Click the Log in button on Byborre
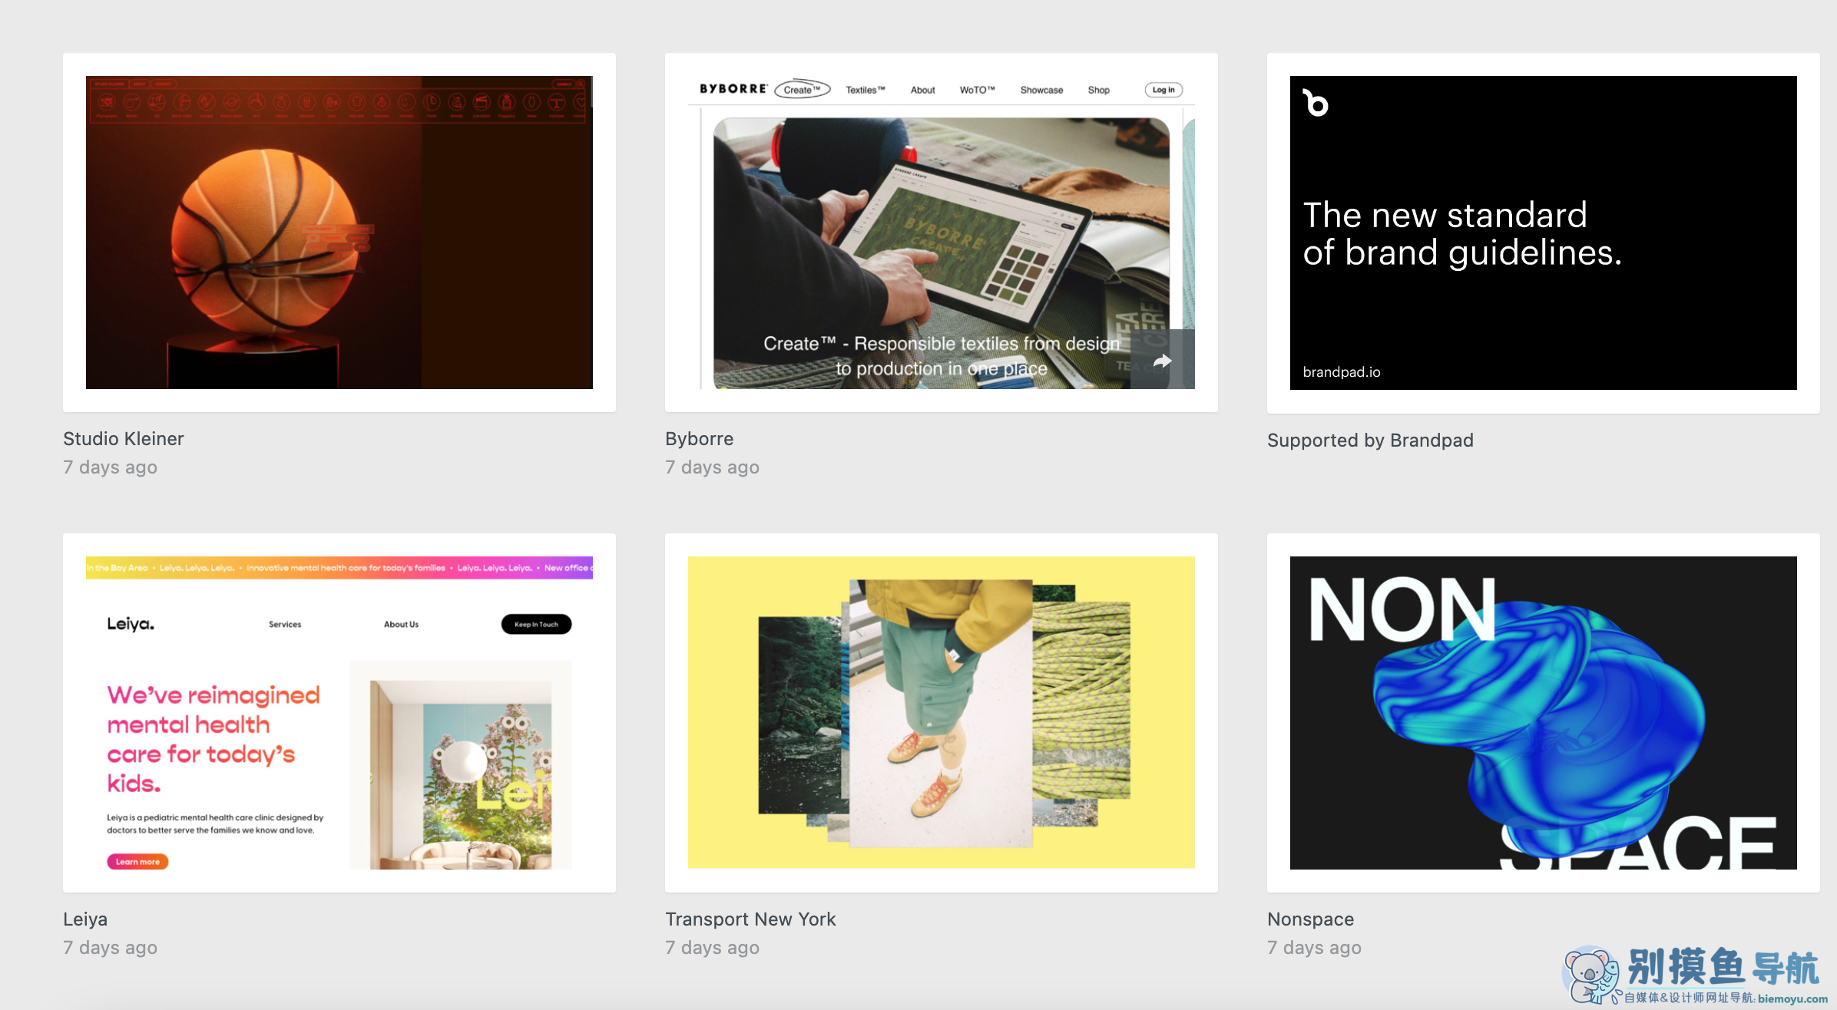This screenshot has width=1837, height=1010. pyautogui.click(x=1163, y=90)
